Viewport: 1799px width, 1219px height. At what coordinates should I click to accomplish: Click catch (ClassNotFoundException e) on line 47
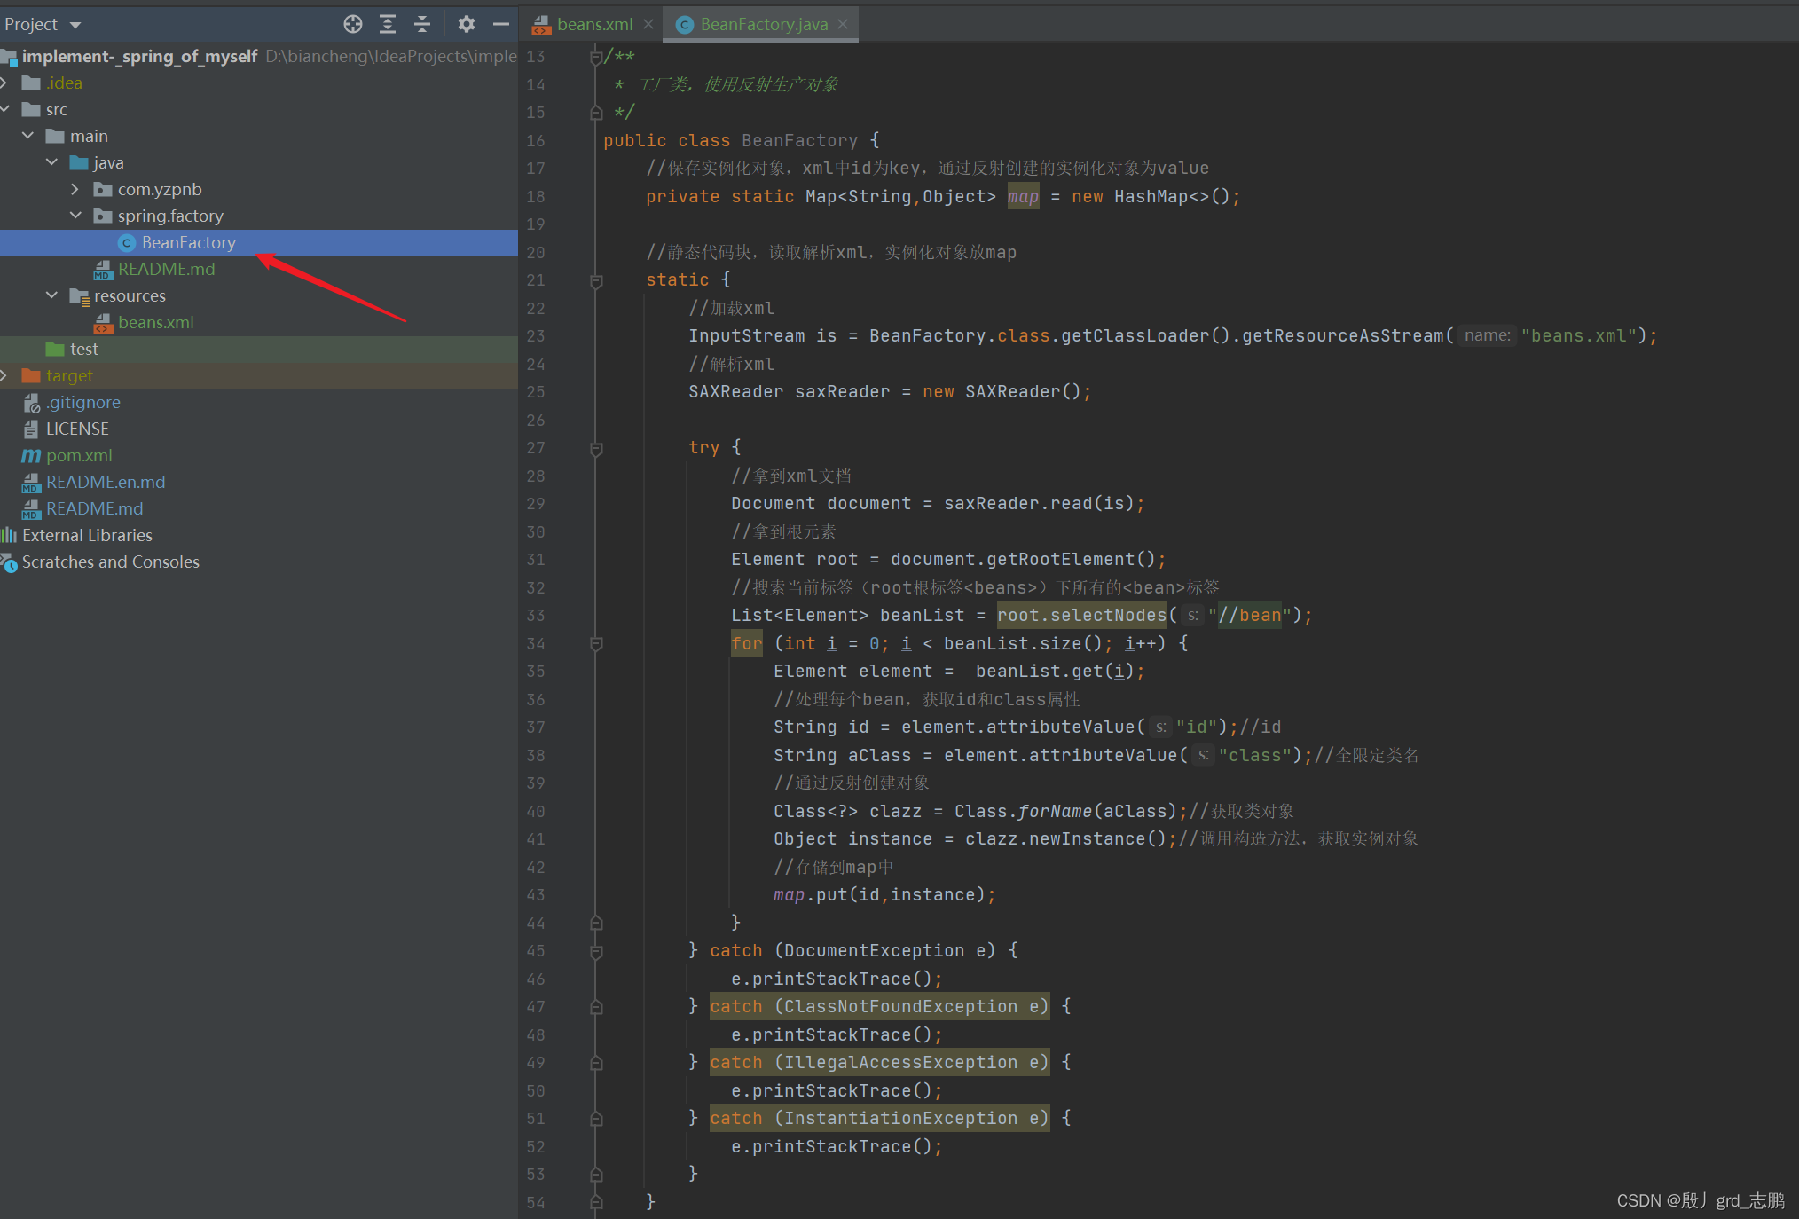point(879,1006)
